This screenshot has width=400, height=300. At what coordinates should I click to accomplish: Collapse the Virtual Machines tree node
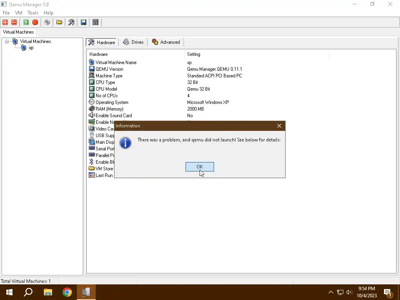[x=7, y=41]
